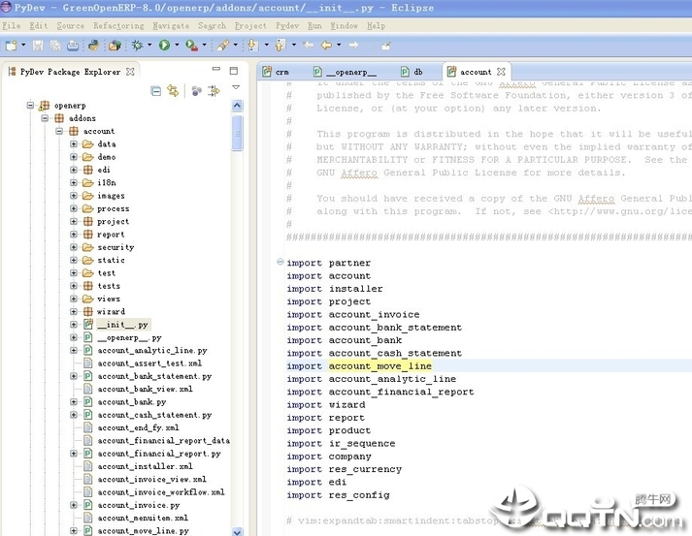Select the security folder
The height and width of the screenshot is (536, 692).
pos(115,247)
